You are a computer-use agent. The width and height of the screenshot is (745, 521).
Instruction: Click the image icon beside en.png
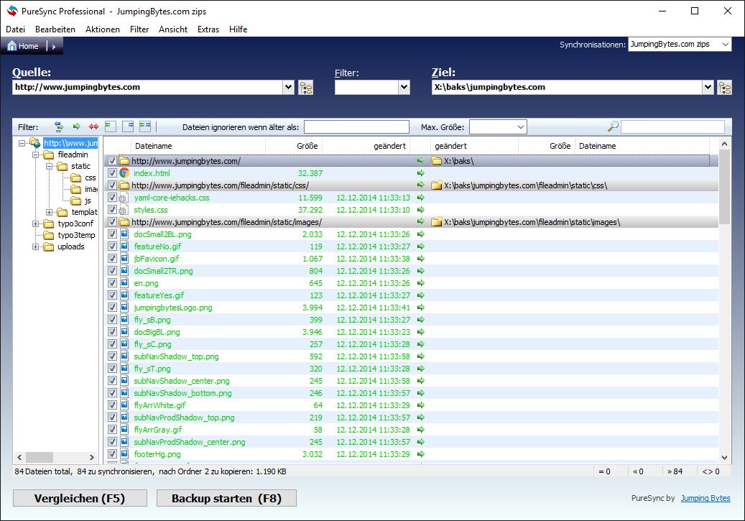tap(124, 283)
